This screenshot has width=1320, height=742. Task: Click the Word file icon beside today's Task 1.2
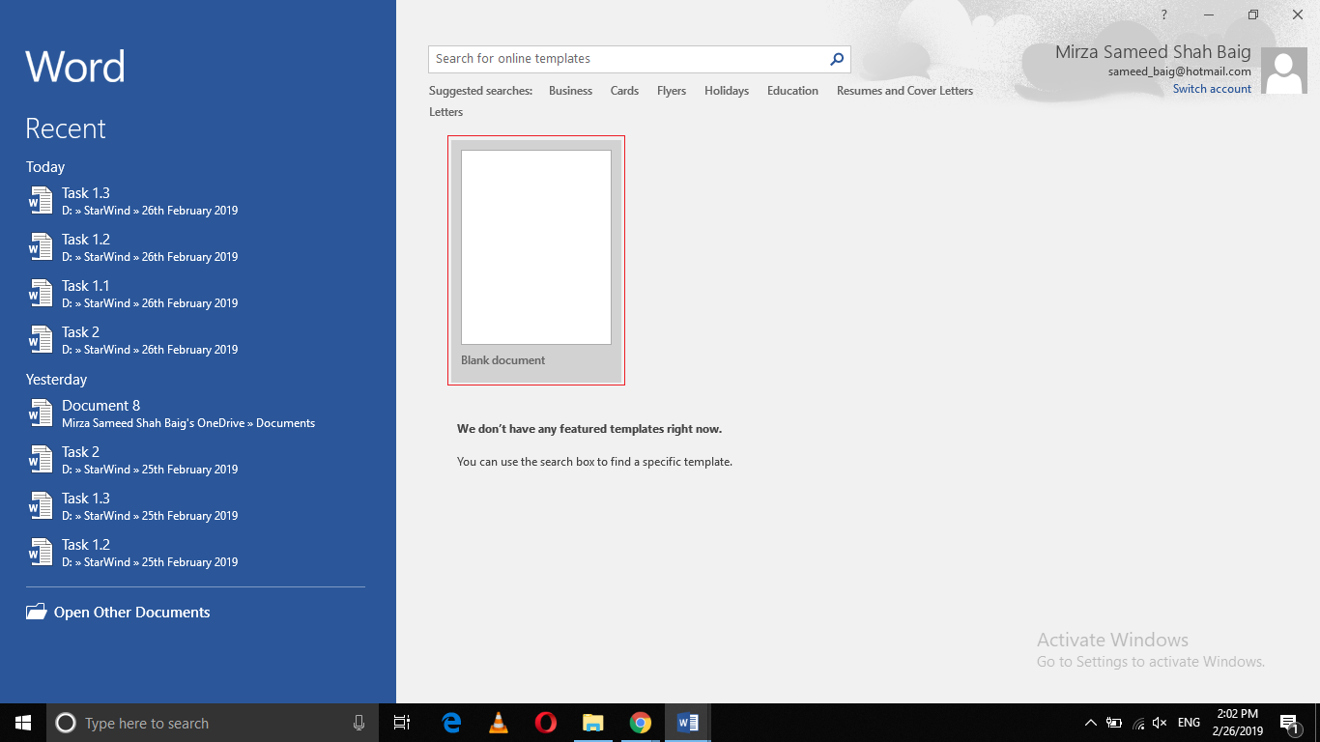(x=40, y=247)
